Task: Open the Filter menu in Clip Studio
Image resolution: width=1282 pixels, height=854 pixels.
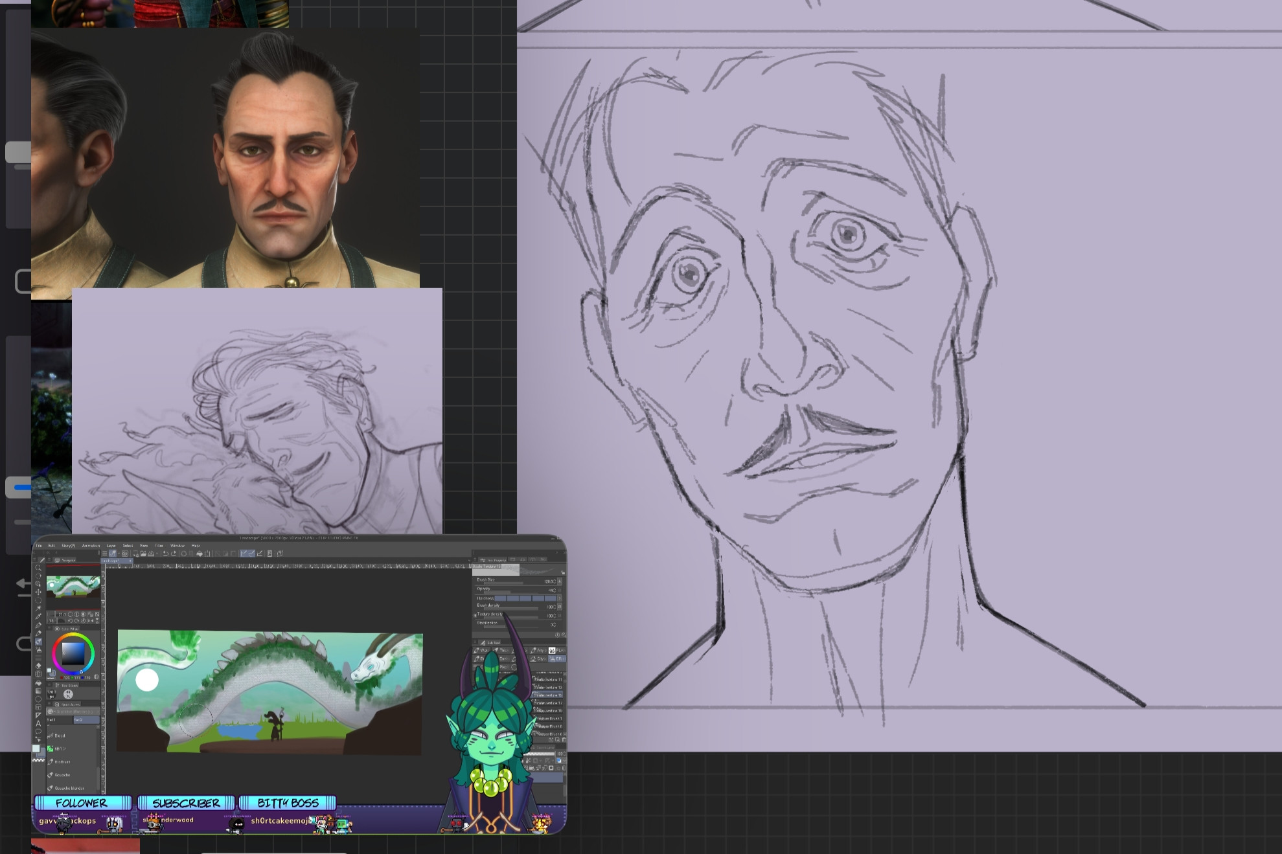Action: click(x=158, y=546)
